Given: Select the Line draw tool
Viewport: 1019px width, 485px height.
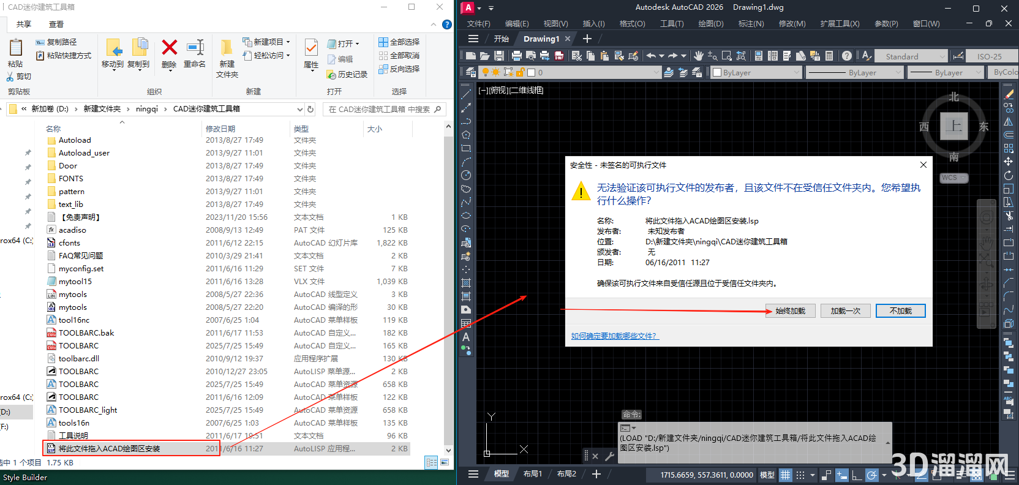Looking at the screenshot, I should [x=466, y=94].
